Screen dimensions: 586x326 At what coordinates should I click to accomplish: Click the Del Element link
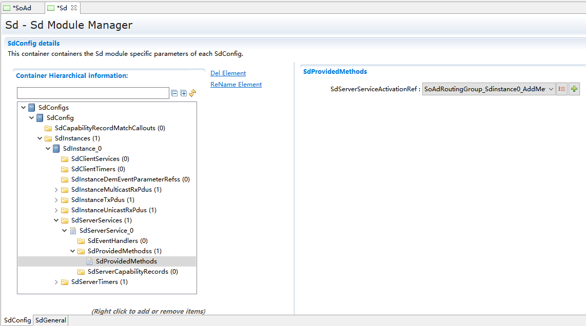[x=228, y=73]
